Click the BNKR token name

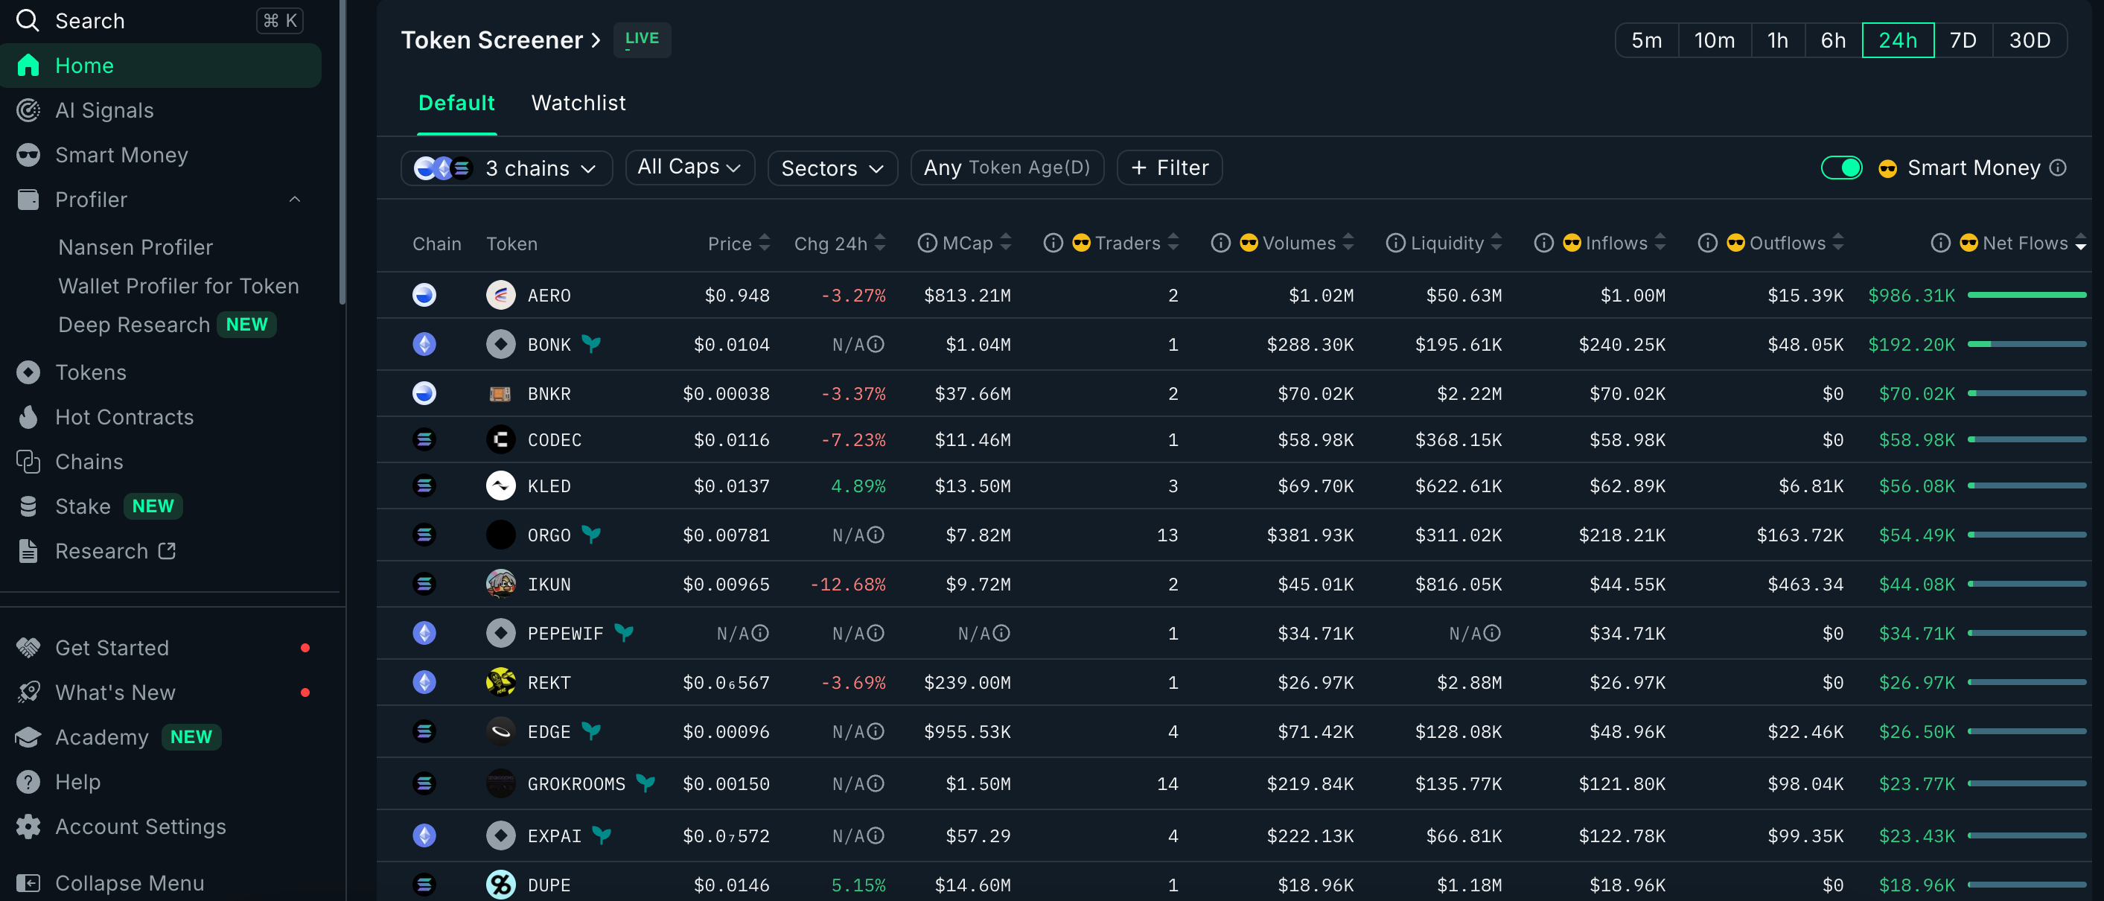[549, 394]
